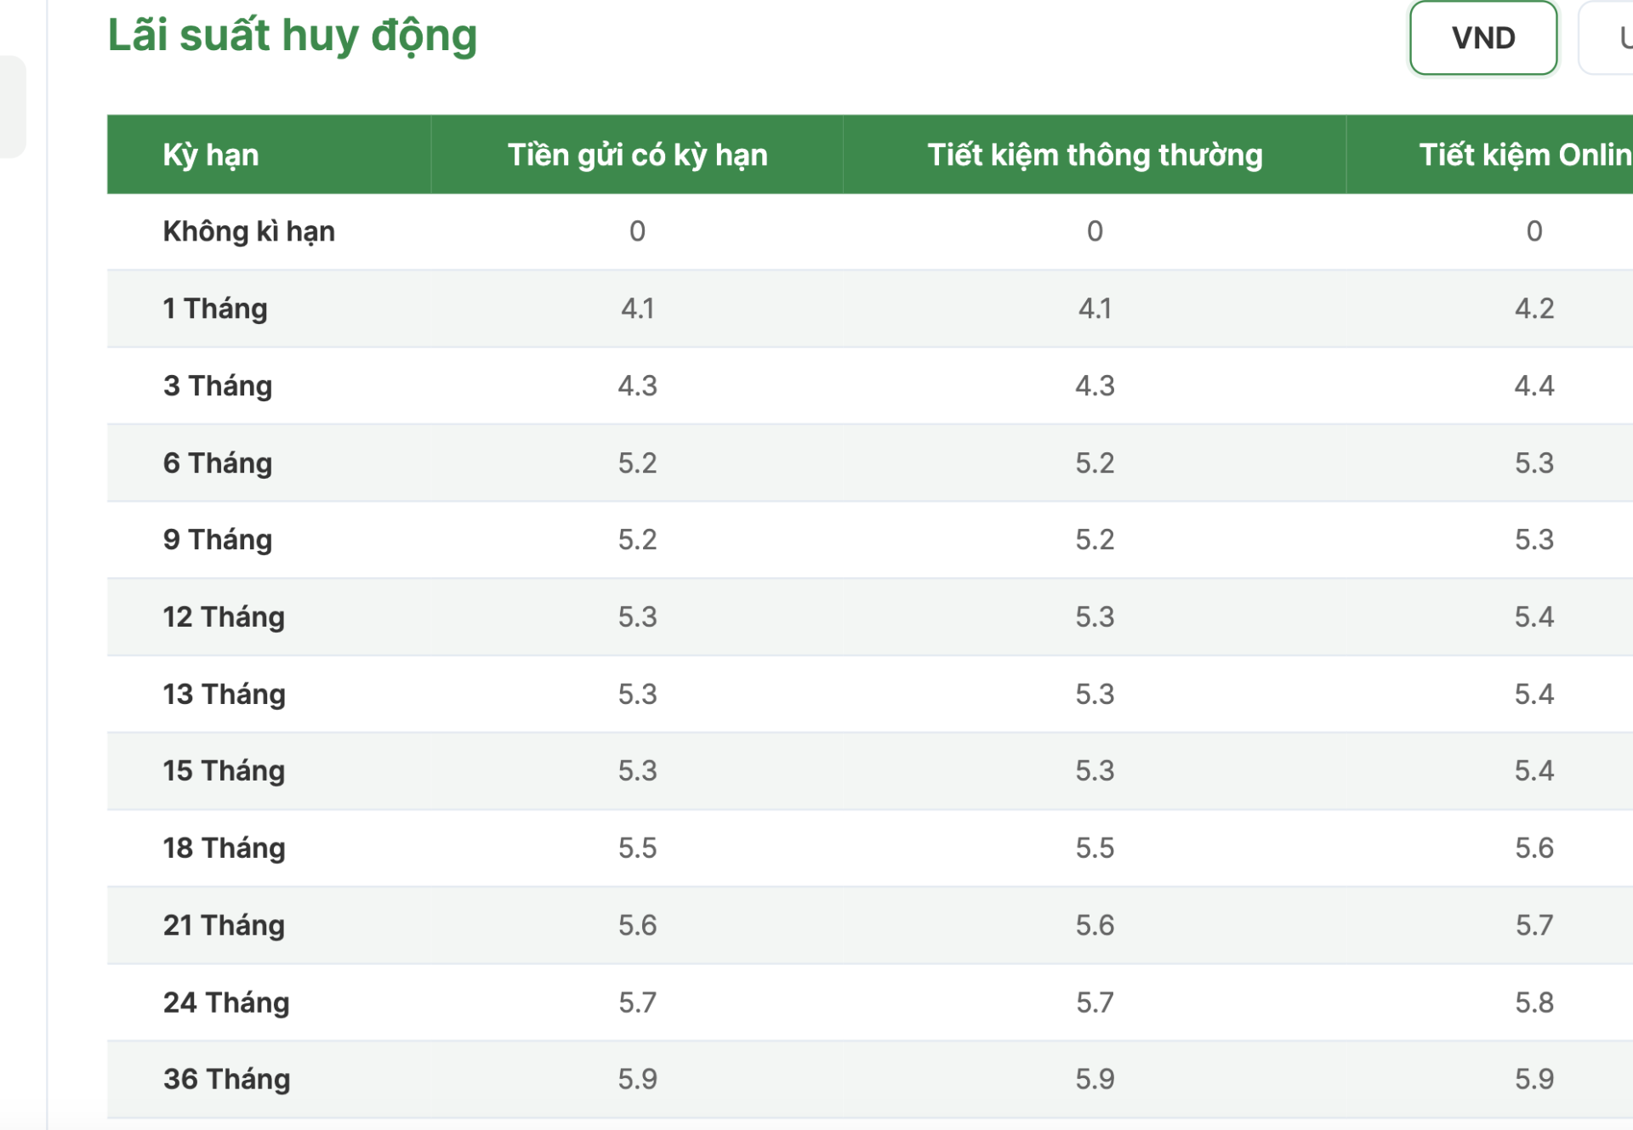
Task: Select the 18 Tháng term row
Action: (224, 848)
